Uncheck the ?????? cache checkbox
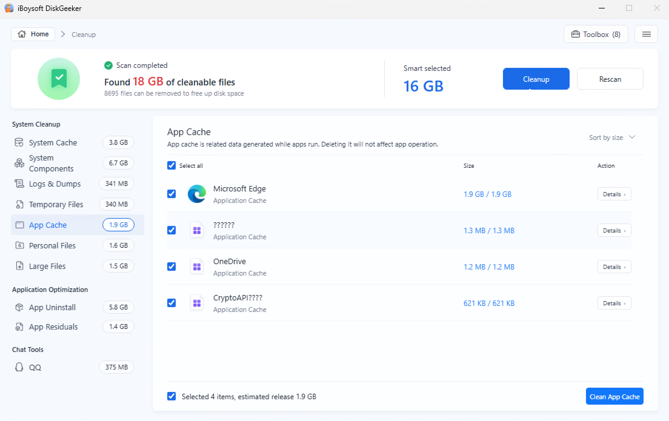 171,230
